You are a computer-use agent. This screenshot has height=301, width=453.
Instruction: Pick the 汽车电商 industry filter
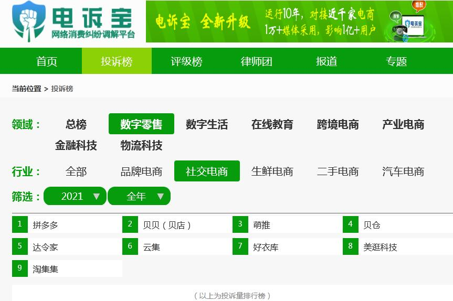(403, 171)
